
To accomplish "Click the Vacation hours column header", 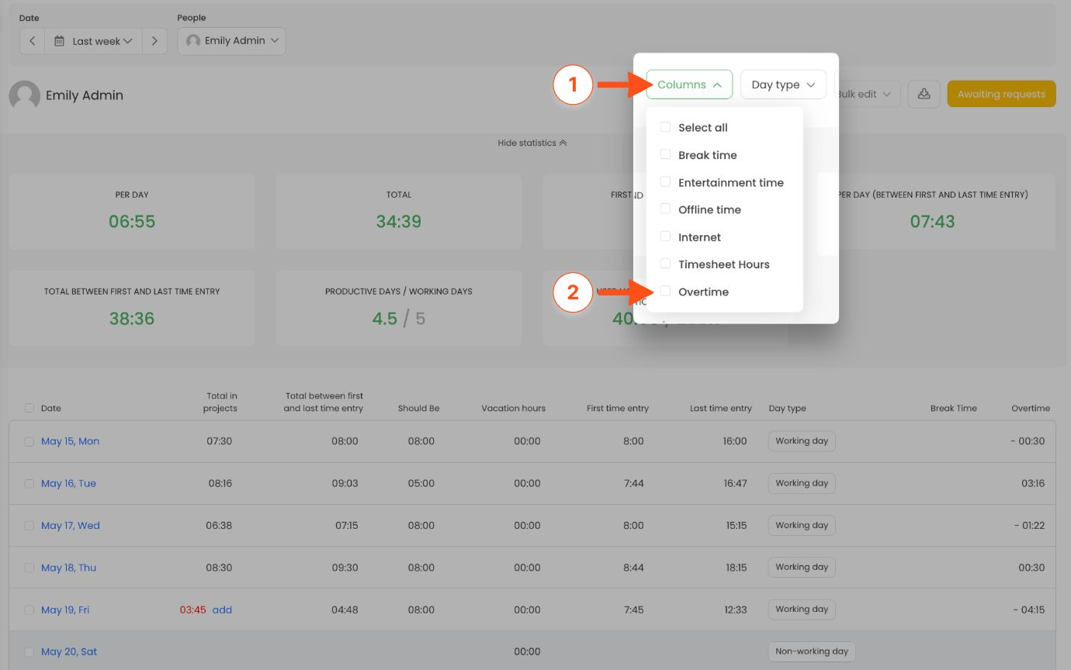I will click(513, 408).
